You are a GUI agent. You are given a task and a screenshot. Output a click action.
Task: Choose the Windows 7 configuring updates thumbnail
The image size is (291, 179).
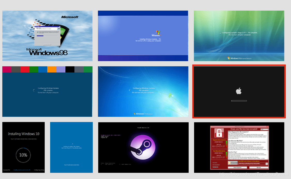click(x=143, y=92)
